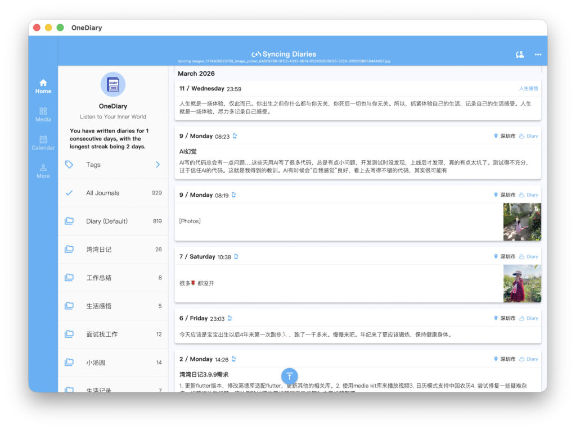Viewport: 576px width, 430px height.
Task: Click the OneDiary book avatar icon
Action: point(113,84)
